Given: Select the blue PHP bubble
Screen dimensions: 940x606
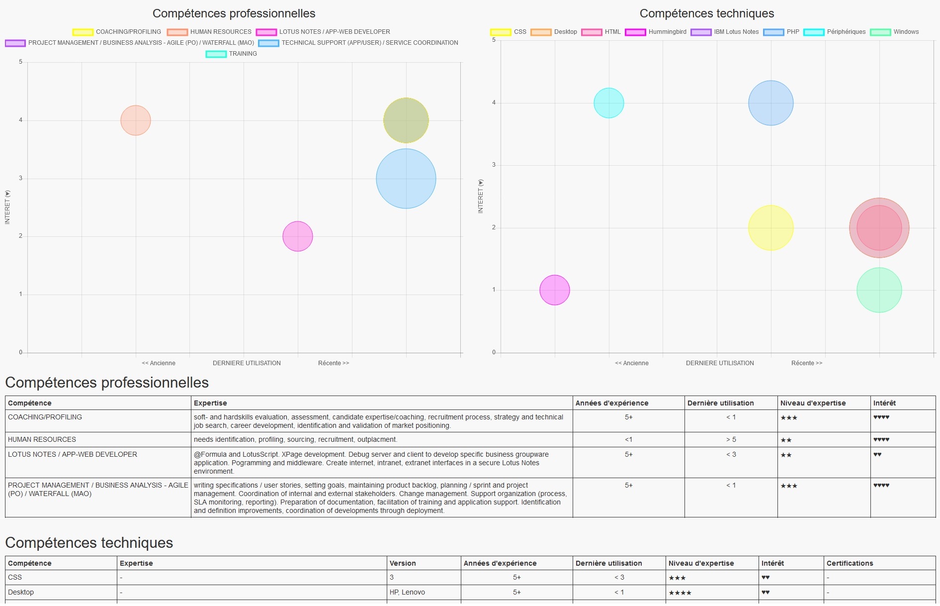Looking at the screenshot, I should 771,103.
